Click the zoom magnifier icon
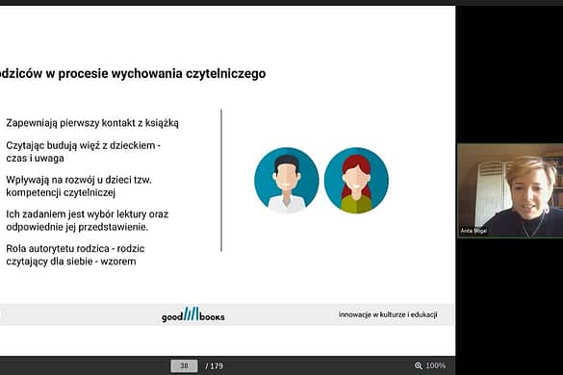 click(x=418, y=365)
